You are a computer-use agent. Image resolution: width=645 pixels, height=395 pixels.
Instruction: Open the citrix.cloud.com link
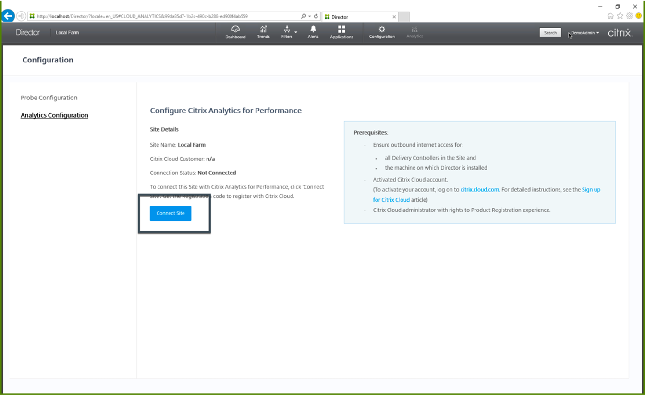pos(480,190)
